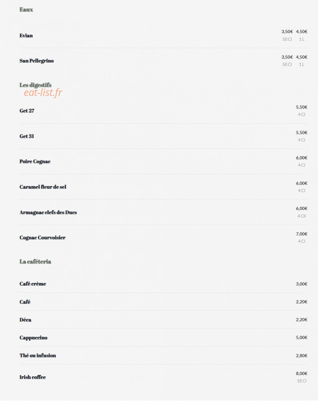Select the Déca item
Image resolution: width=318 pixels, height=405 pixels.
25,320
